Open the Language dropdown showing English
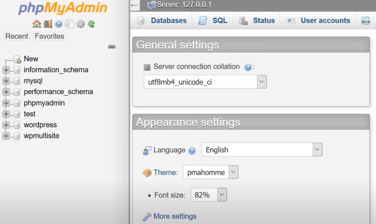The image size is (376, 224). coord(262,150)
